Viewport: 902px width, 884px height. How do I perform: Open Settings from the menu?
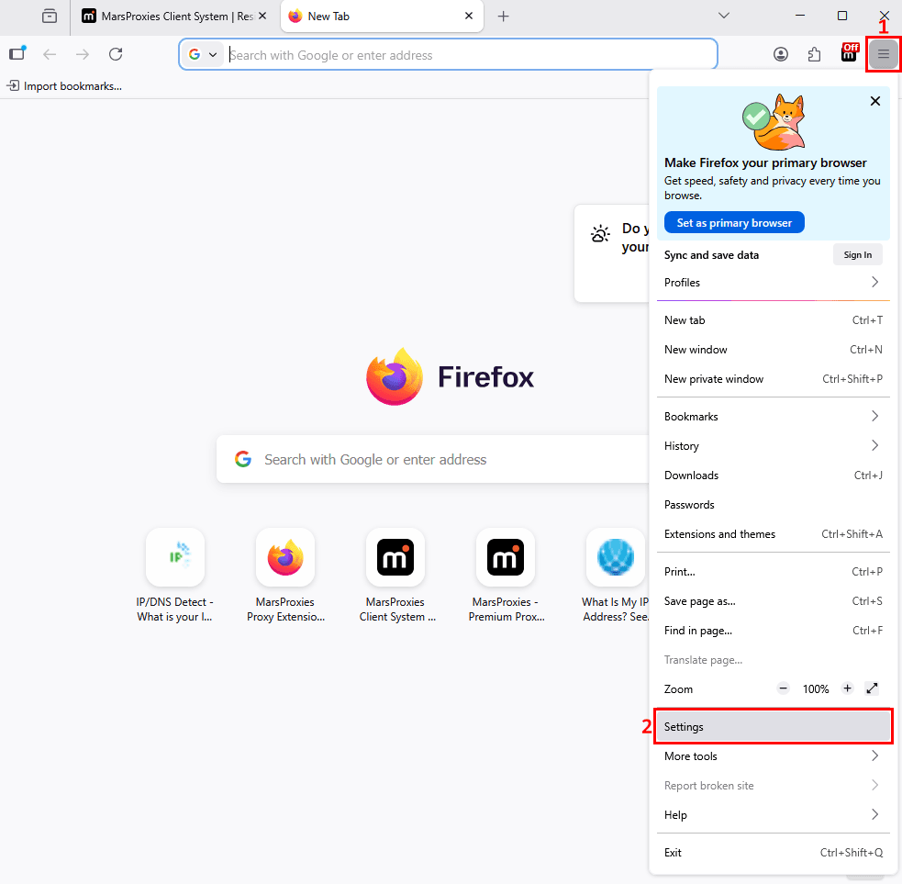[x=774, y=726]
